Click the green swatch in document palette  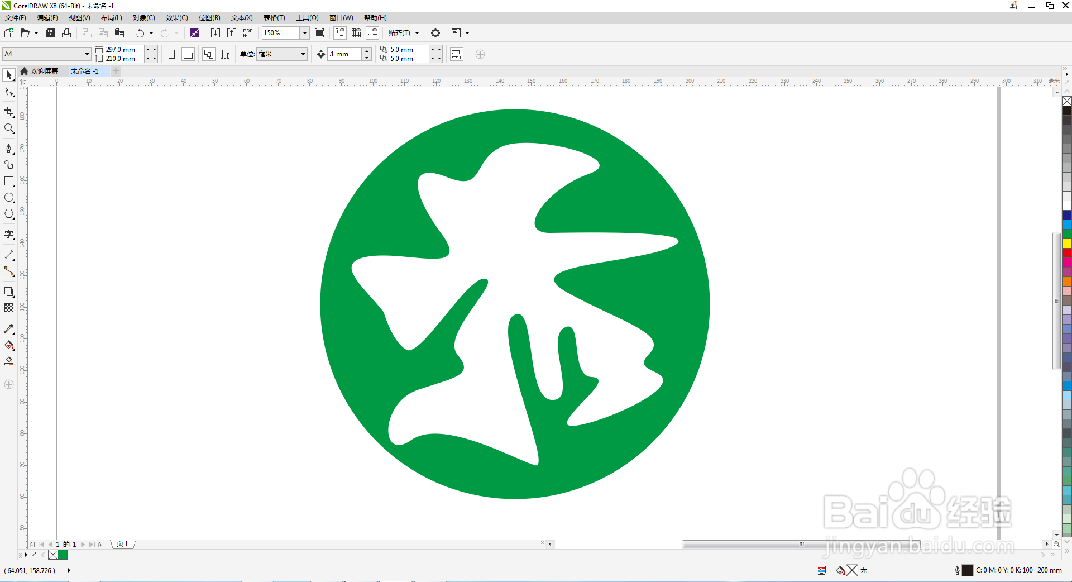(63, 555)
